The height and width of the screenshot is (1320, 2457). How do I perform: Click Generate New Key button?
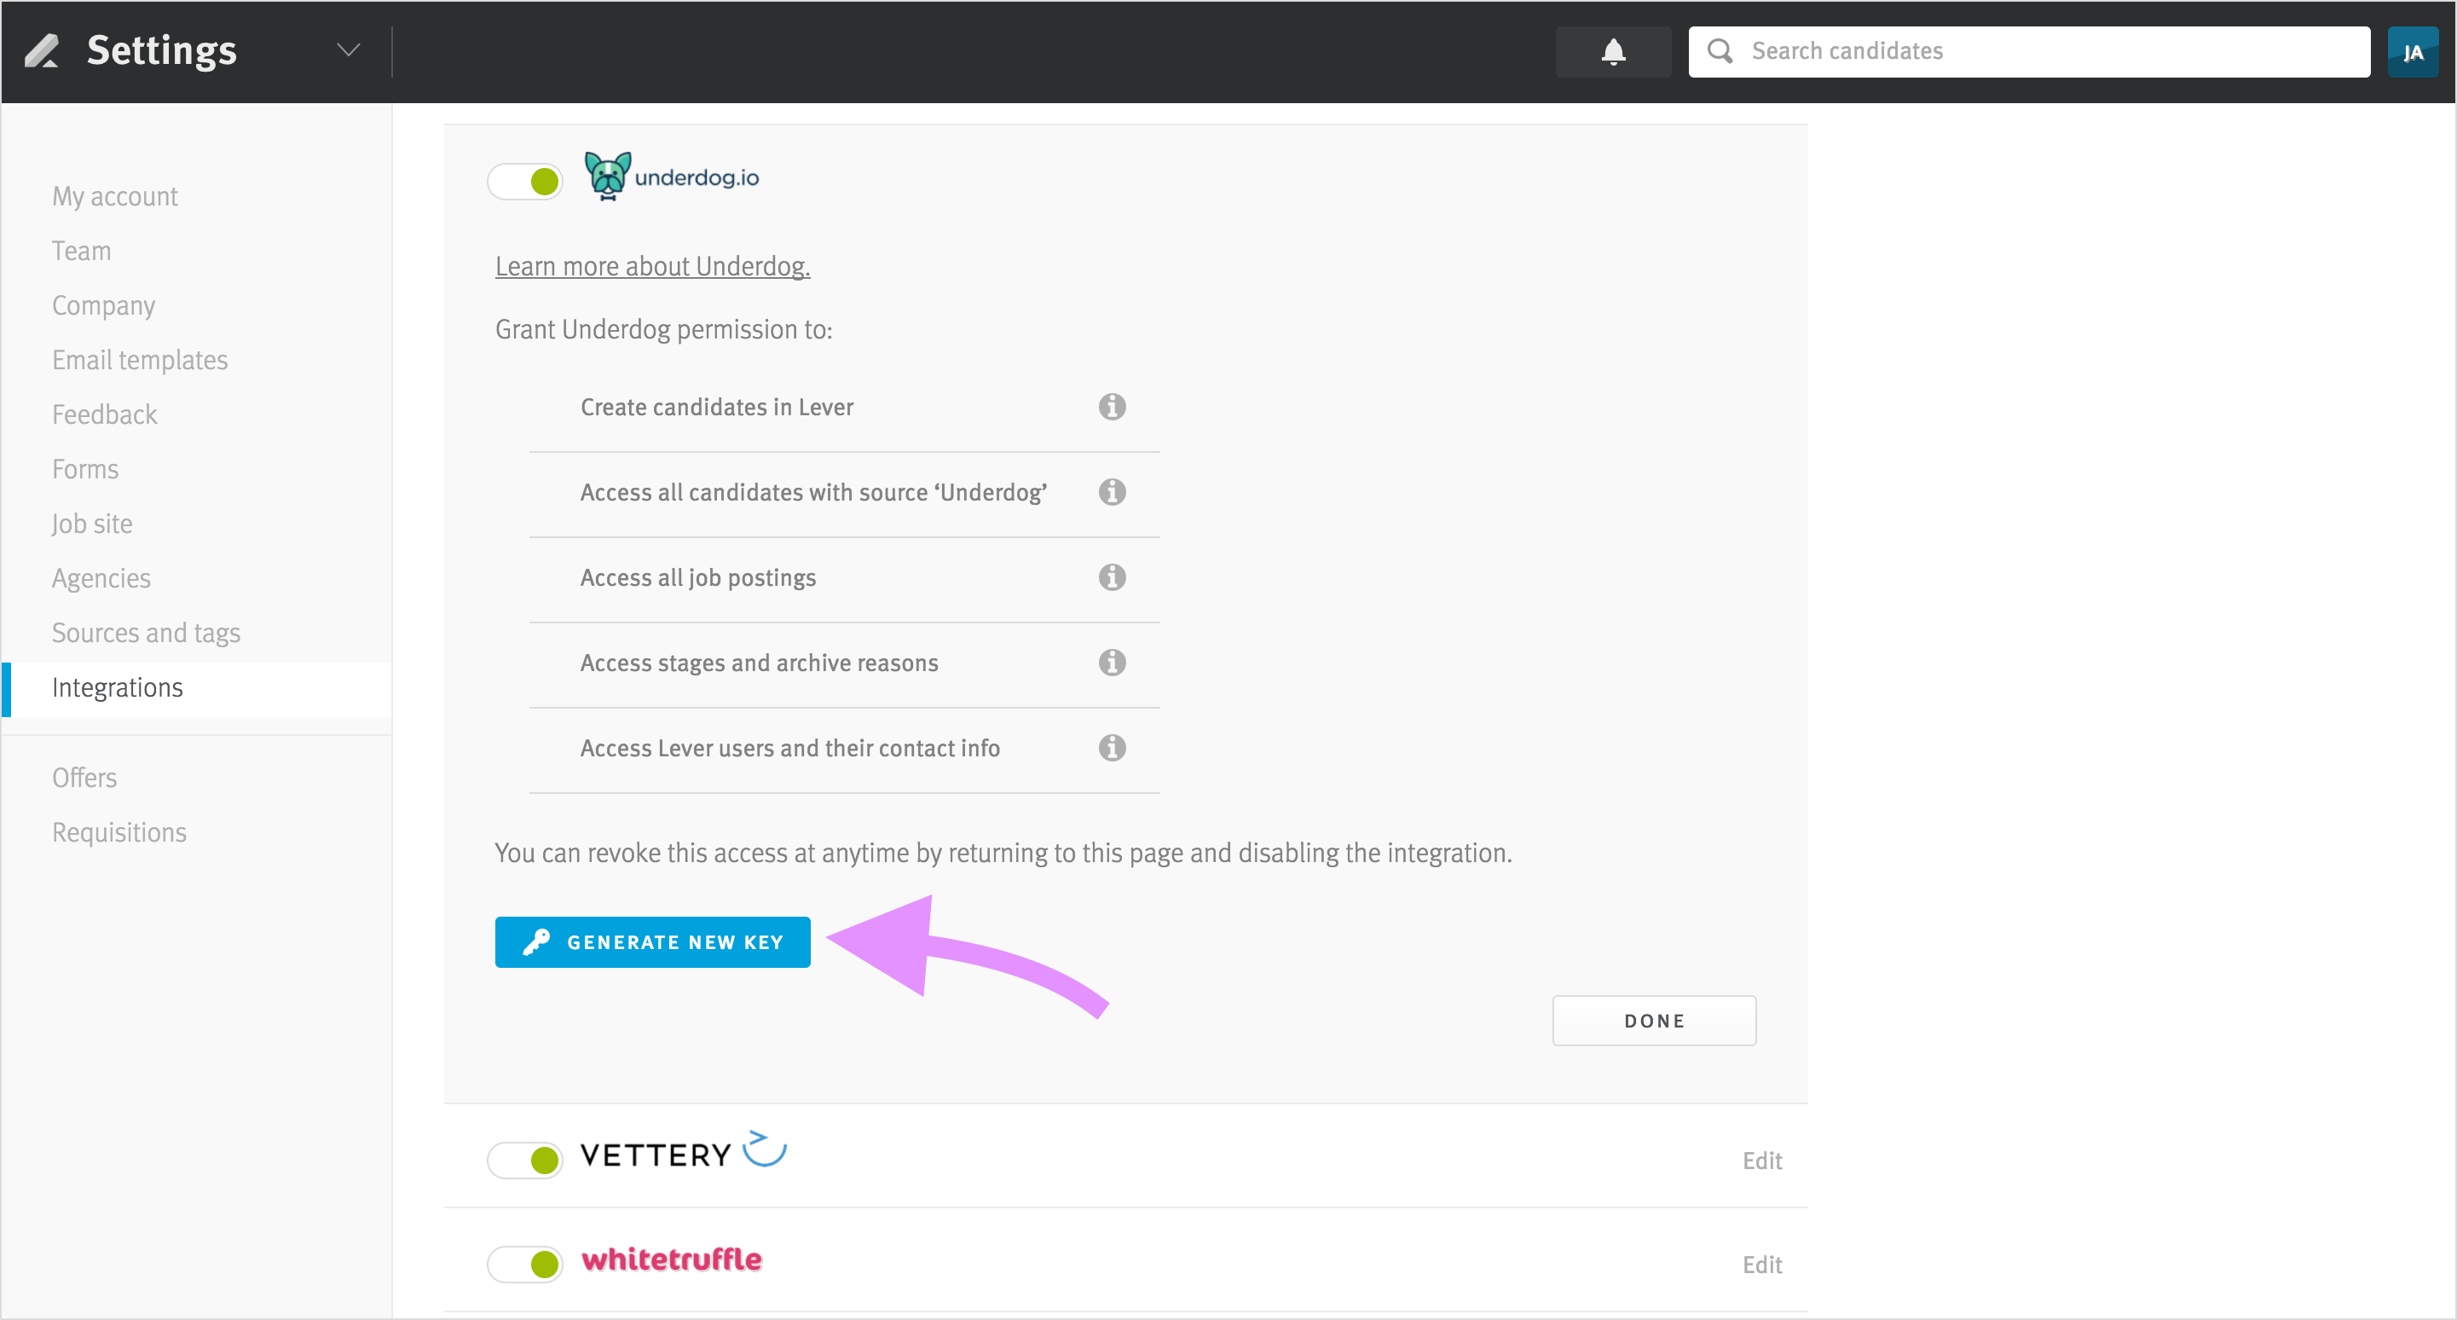[652, 942]
